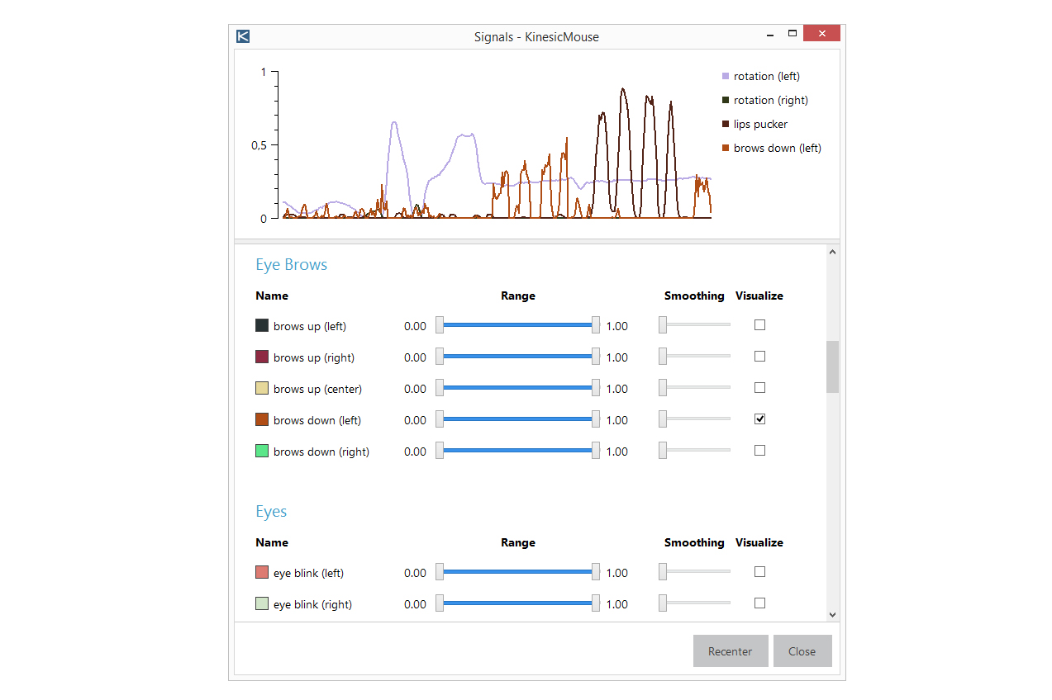Click eye blink (right) smoothing slider
Screen dimensions: 1052x700
click(x=694, y=603)
